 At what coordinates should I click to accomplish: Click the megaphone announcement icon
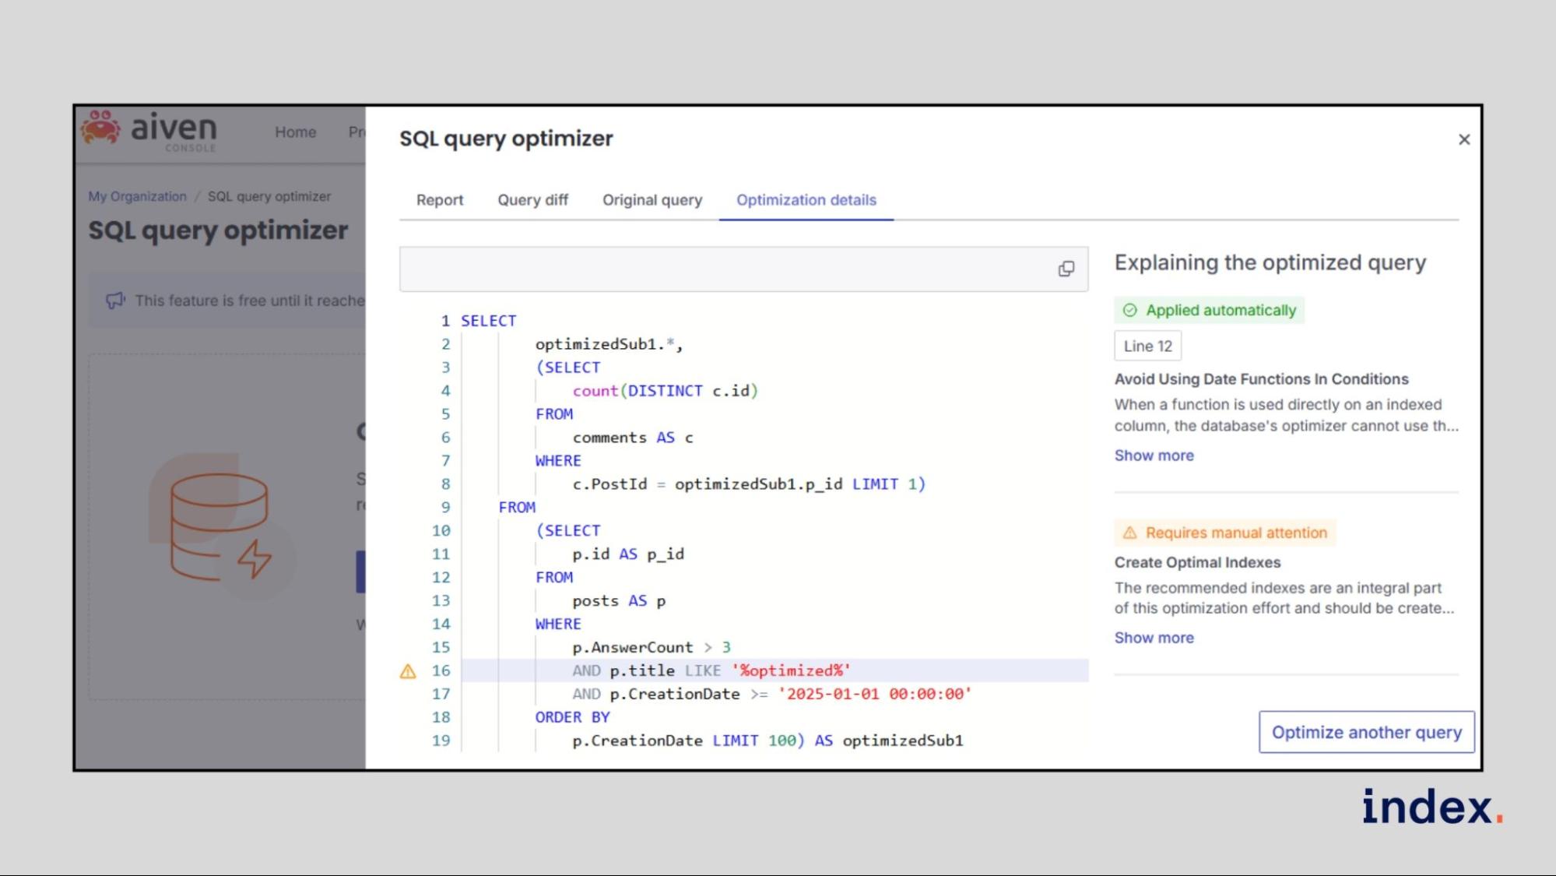tap(115, 301)
